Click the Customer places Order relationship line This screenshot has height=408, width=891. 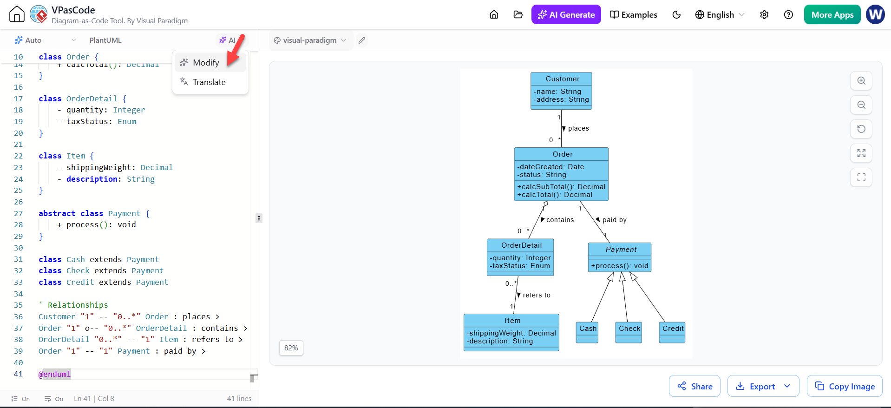129,316
